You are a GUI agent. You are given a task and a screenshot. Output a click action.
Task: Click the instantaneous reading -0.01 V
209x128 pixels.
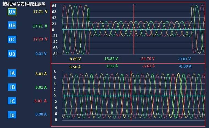pyautogui.click(x=184, y=59)
